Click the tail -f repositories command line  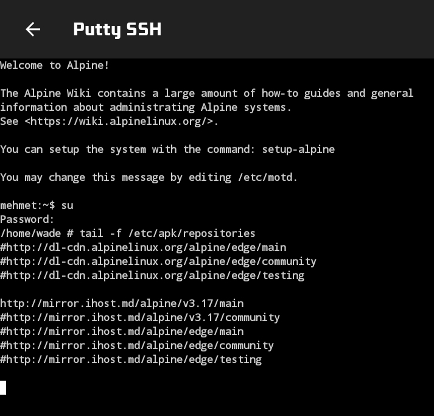(x=128, y=233)
